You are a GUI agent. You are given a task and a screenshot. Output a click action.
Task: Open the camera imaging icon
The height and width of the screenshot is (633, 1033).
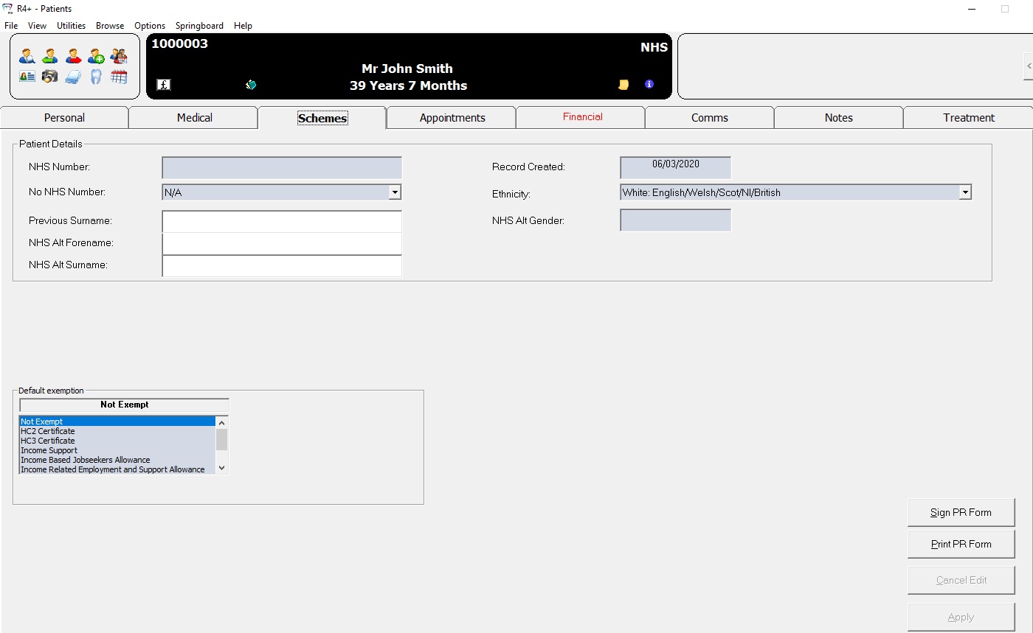pos(50,77)
